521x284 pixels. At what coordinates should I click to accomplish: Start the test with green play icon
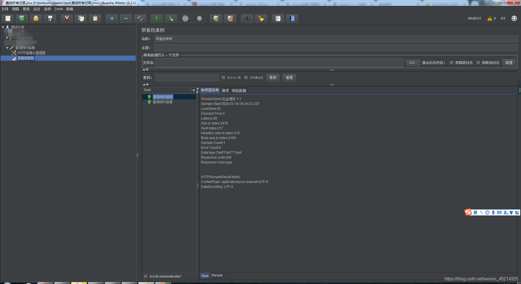click(x=157, y=18)
